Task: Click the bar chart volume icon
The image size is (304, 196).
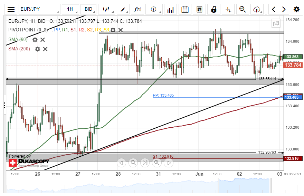Action: click(x=170, y=9)
